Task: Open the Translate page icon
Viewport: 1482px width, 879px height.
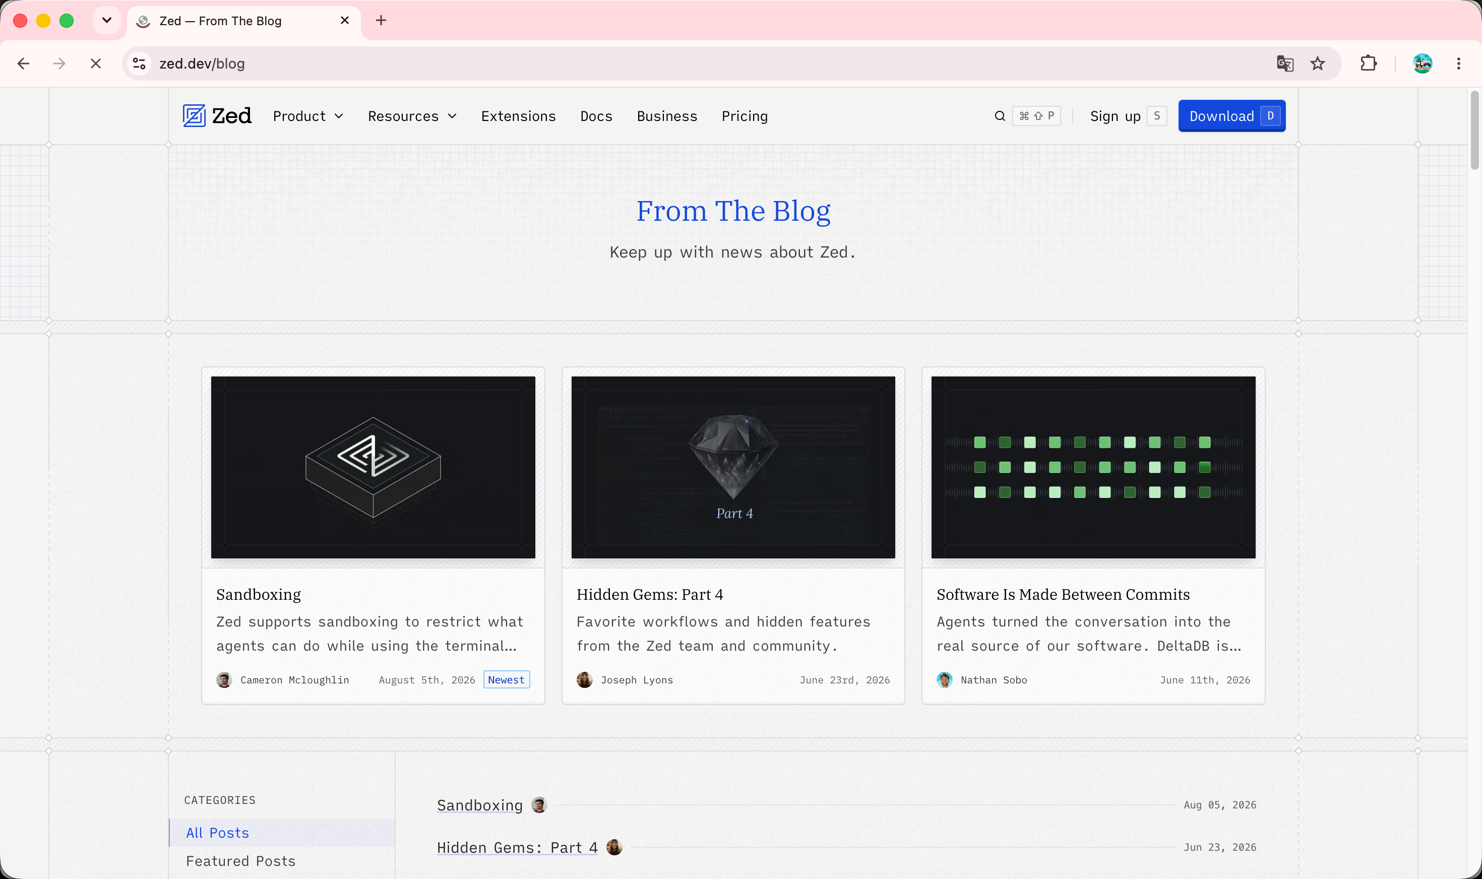Action: [1285, 64]
